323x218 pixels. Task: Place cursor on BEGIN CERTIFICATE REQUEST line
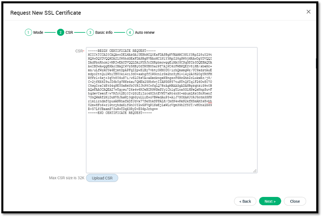point(120,51)
